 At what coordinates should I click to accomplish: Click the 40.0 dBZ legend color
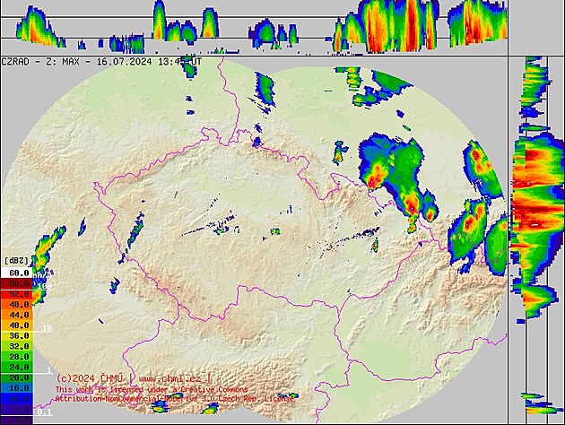click(x=19, y=325)
